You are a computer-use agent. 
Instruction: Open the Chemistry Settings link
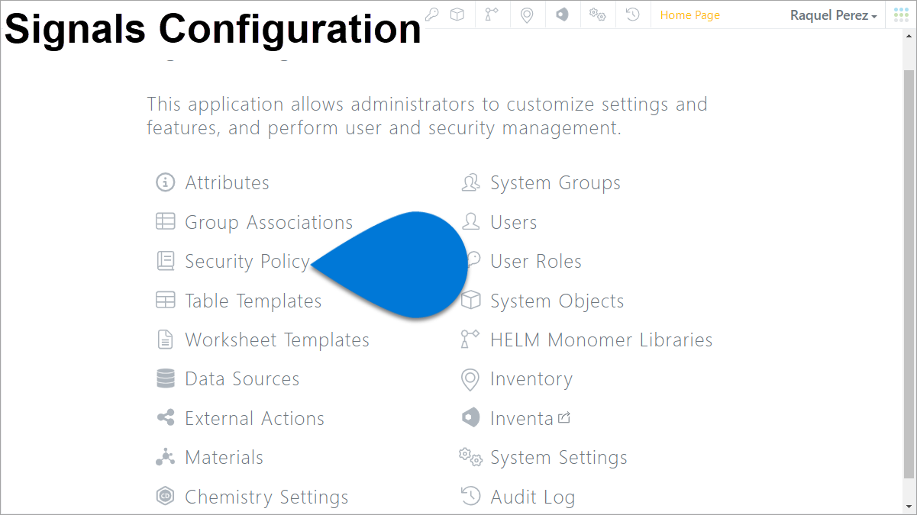pos(266,497)
